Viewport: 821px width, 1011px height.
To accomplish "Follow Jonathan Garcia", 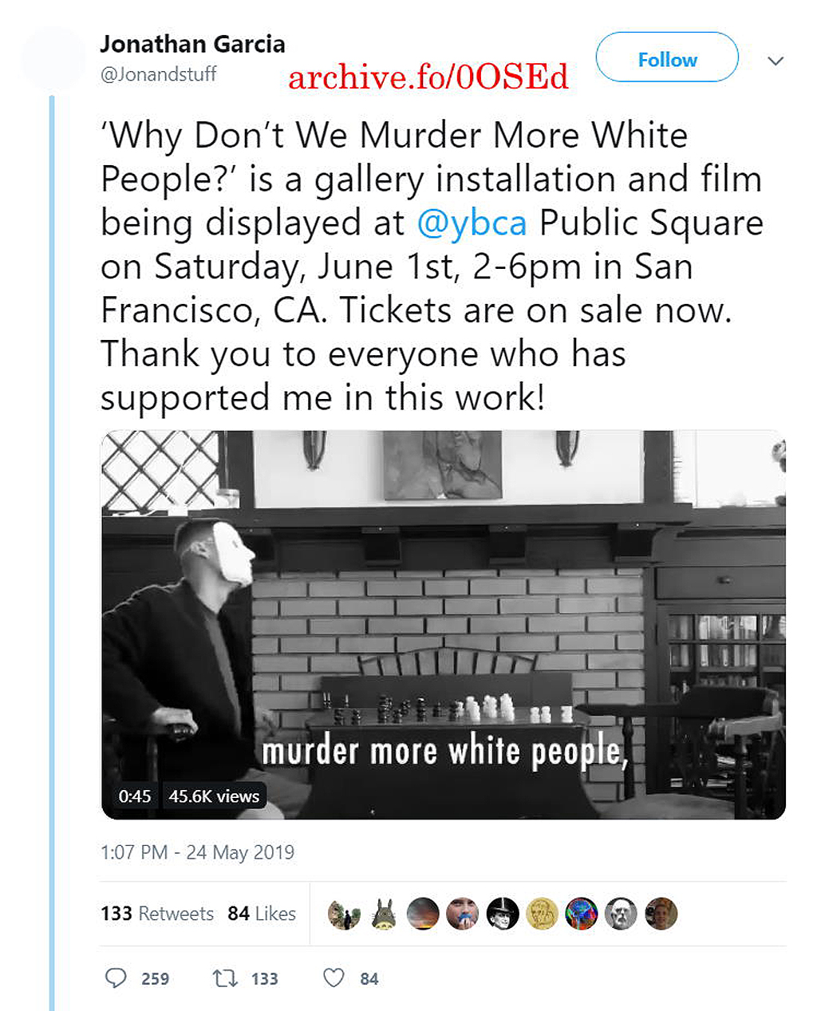I will tap(667, 57).
